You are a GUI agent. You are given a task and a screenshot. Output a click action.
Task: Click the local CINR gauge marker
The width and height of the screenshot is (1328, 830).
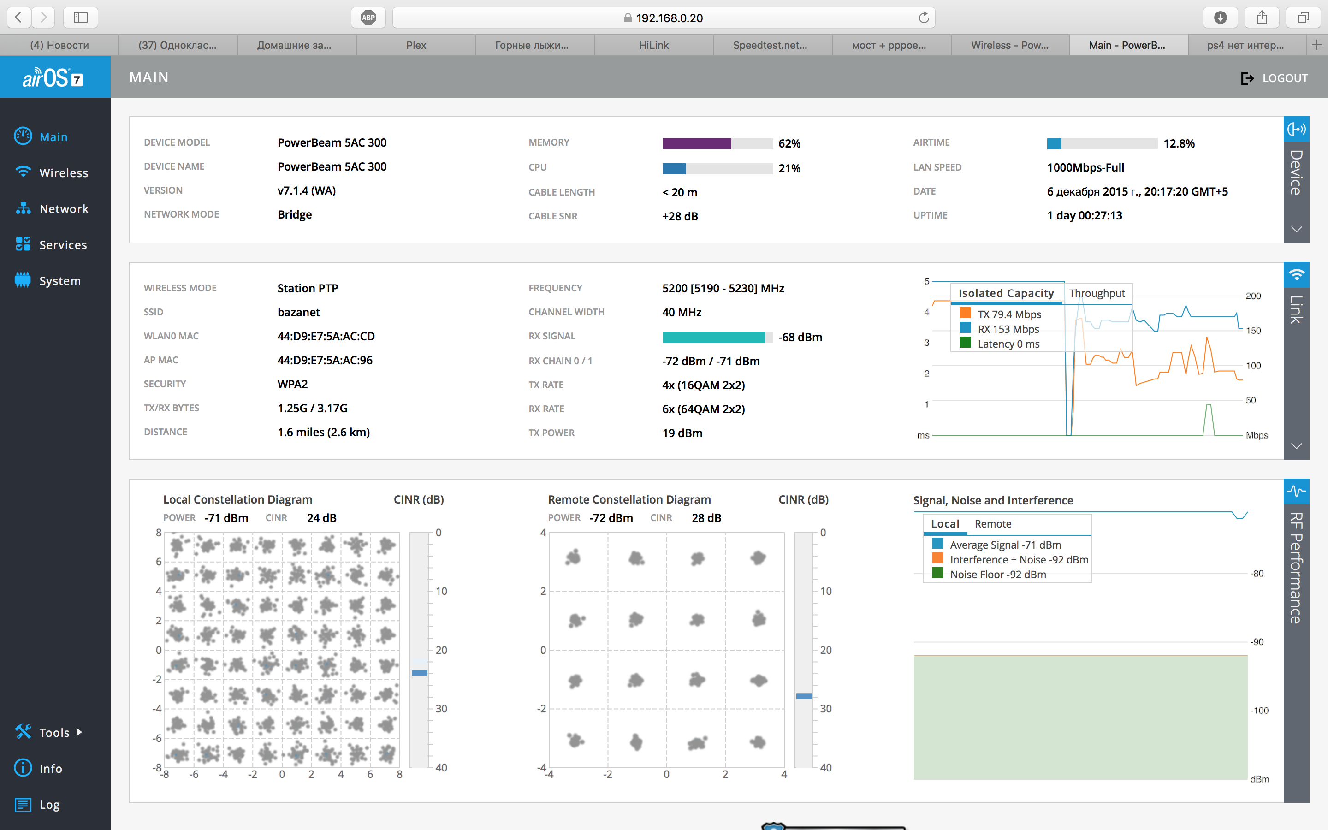[x=419, y=673]
